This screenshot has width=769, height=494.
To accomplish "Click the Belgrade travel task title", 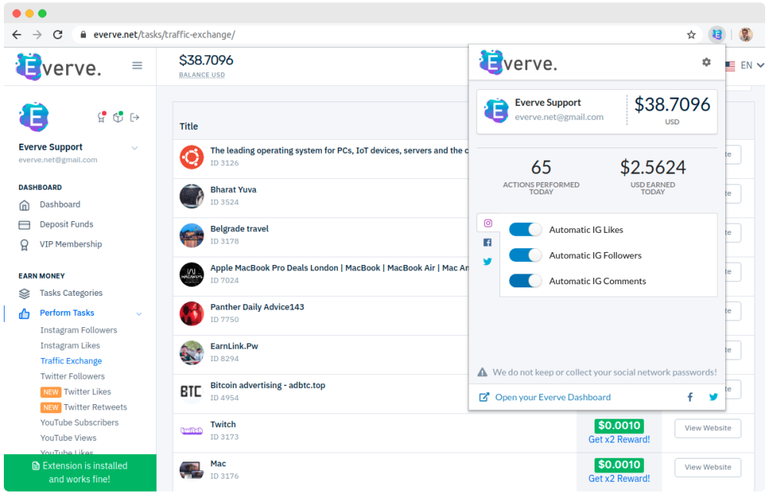I will click(x=240, y=229).
